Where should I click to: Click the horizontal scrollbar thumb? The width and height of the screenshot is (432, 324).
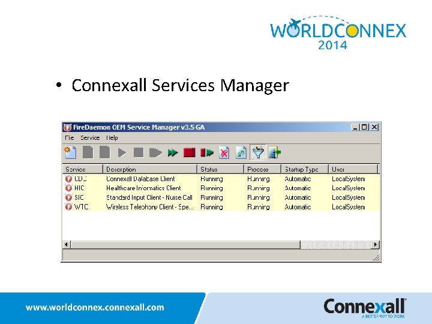(185, 244)
